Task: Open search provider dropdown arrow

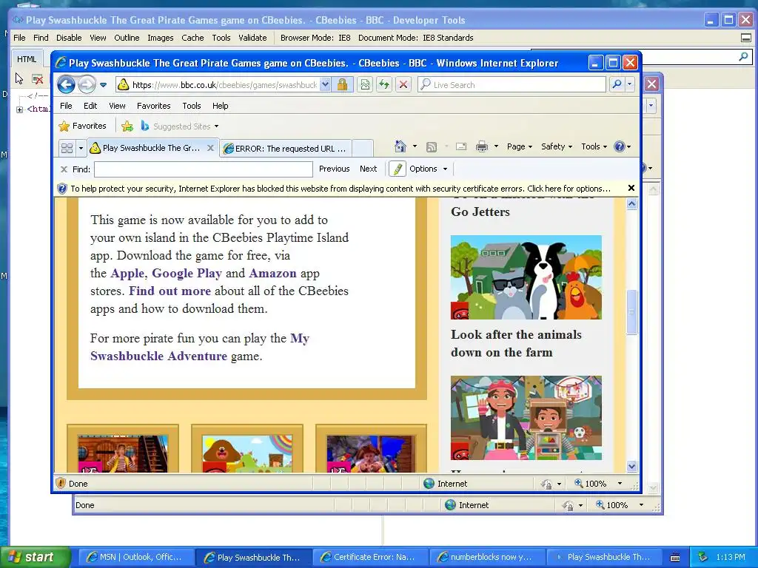Action: [x=629, y=84]
